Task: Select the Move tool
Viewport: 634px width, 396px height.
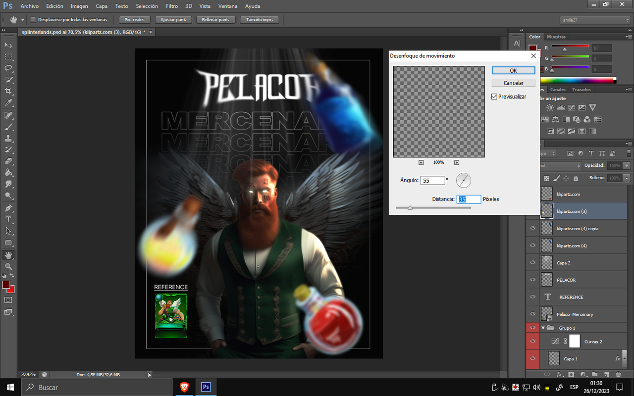Action: click(8, 45)
